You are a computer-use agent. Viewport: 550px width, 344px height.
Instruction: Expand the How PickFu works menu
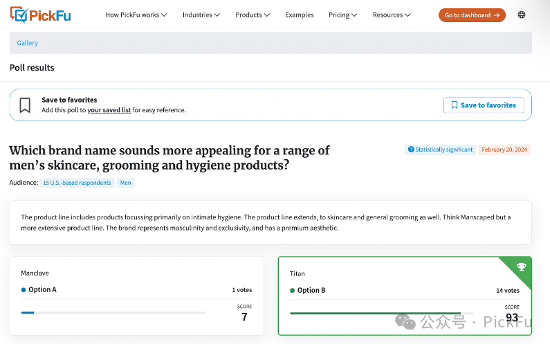click(x=136, y=15)
